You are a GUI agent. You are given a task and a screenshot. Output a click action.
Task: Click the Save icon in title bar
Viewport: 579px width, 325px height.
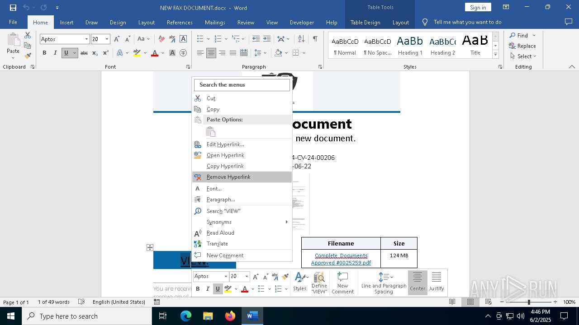[13, 8]
